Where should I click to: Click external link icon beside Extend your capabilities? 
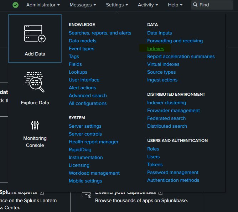pyautogui.click(x=160, y=192)
